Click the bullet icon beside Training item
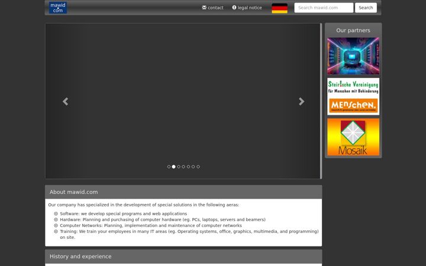 56,232
